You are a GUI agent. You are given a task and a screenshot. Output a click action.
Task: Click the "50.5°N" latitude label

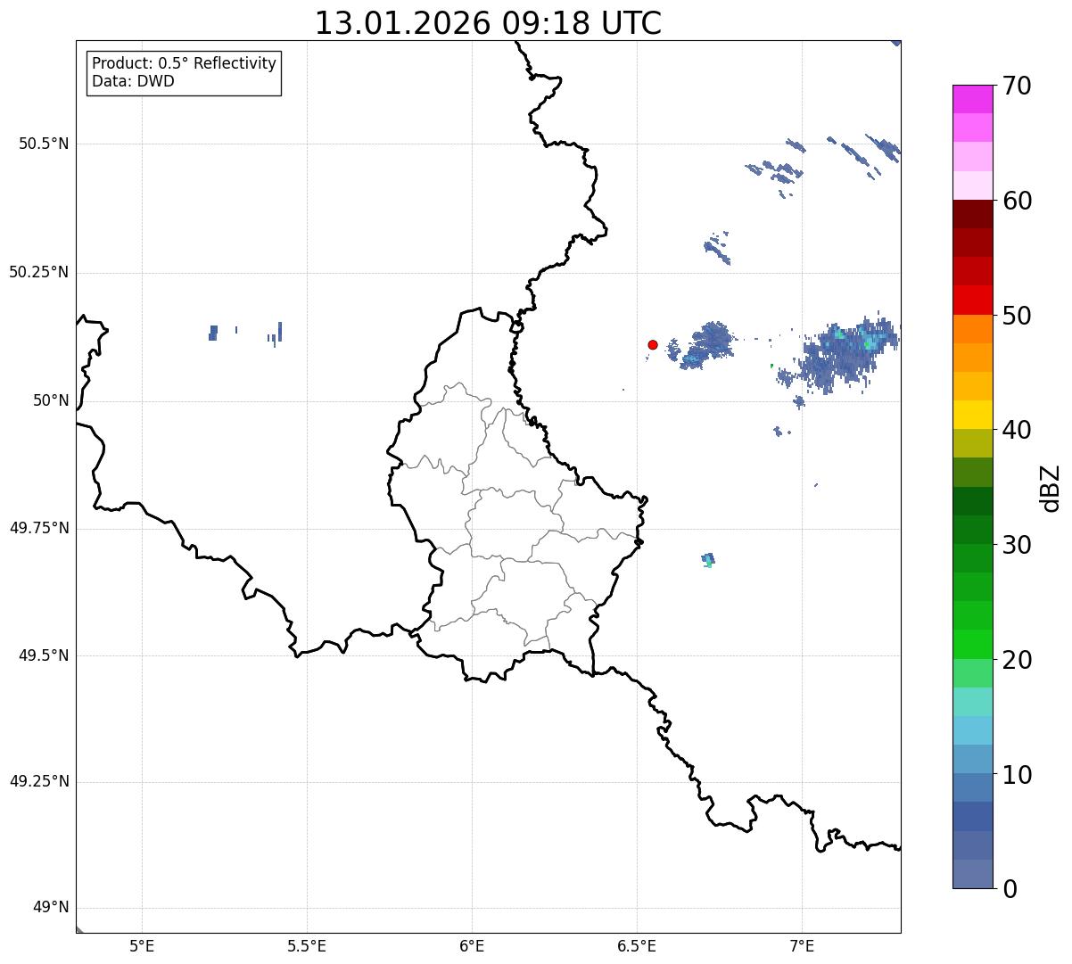point(45,144)
